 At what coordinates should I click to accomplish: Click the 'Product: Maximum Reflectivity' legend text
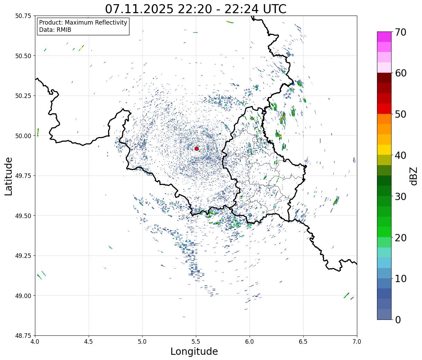83,22
